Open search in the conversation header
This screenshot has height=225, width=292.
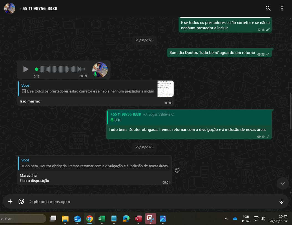[x=268, y=8]
